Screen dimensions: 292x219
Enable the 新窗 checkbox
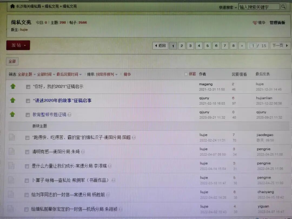click(x=186, y=74)
